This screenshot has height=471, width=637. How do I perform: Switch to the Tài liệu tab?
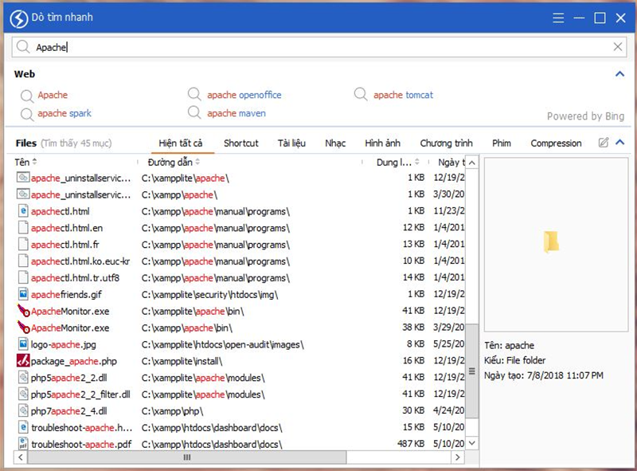click(x=291, y=143)
